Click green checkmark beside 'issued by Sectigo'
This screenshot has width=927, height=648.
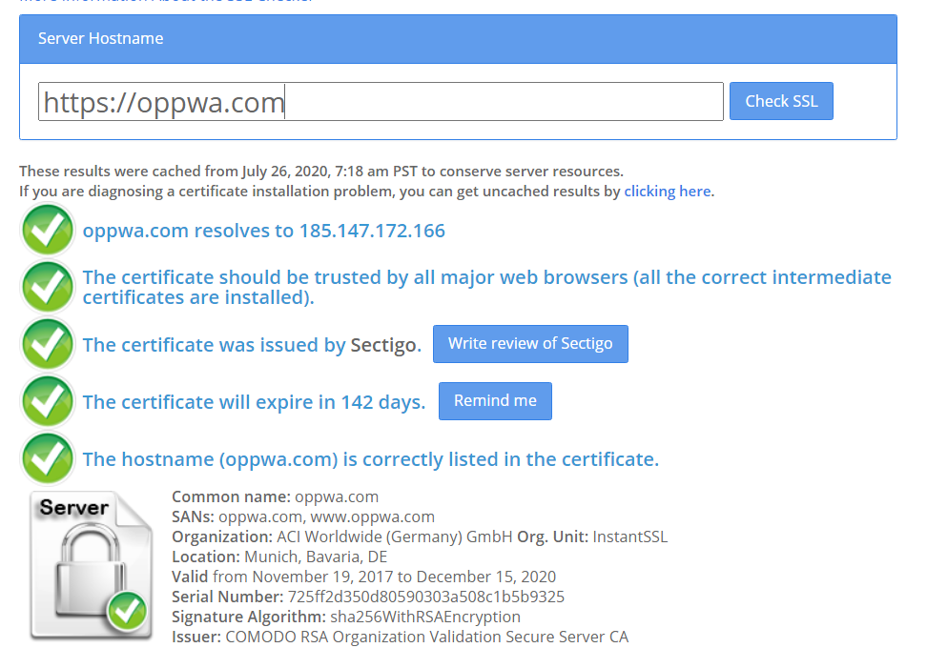(x=48, y=344)
